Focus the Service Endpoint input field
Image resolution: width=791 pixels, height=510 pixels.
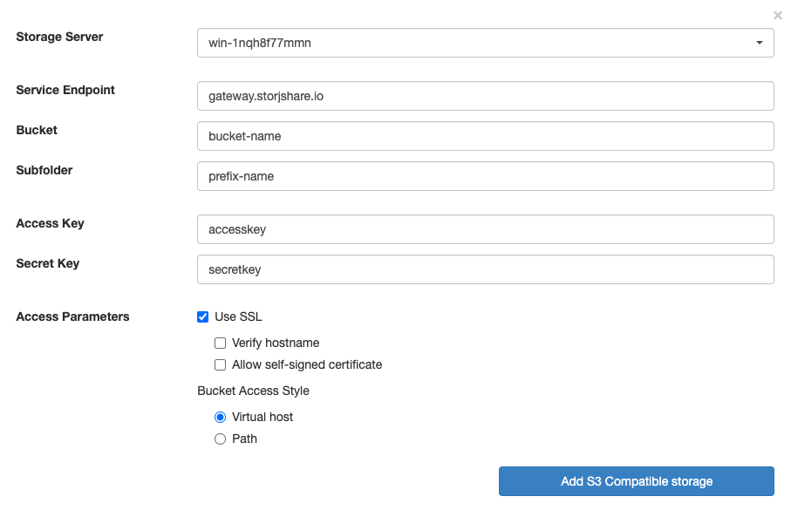coord(485,96)
